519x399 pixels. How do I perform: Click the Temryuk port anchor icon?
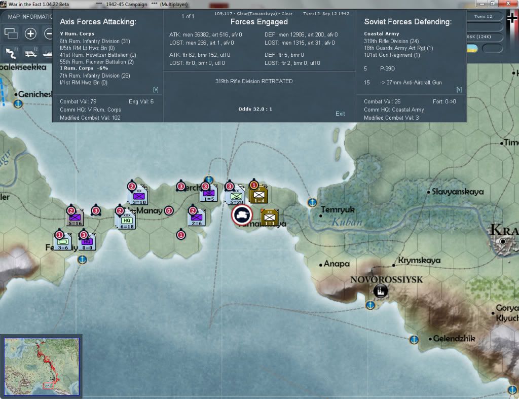coord(312,202)
